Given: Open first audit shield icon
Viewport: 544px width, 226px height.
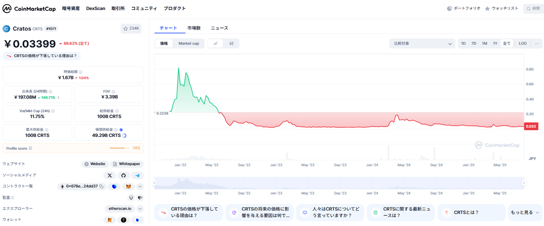Looking at the screenshot, I should [131, 198].
